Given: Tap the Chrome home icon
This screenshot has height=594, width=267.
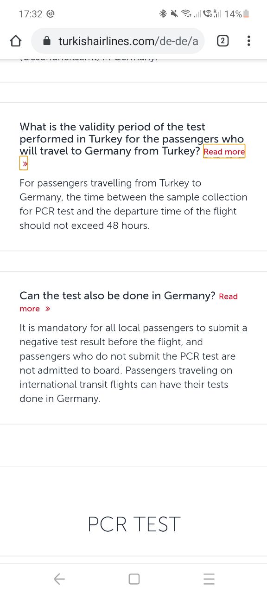Looking at the screenshot, I should [x=16, y=41].
